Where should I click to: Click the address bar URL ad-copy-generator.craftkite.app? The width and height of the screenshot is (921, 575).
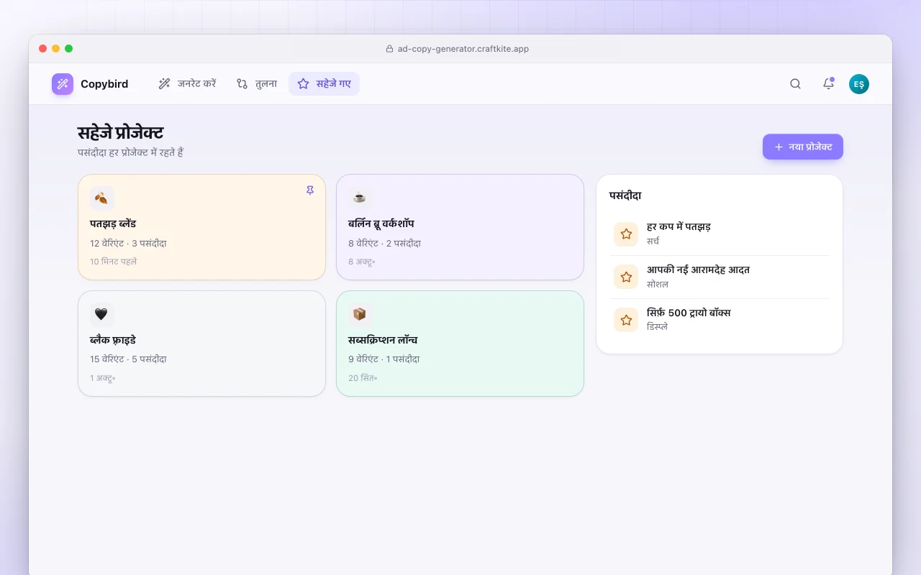tap(463, 49)
